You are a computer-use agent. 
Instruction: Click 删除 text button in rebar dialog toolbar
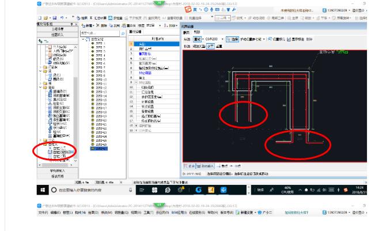tap(309, 39)
